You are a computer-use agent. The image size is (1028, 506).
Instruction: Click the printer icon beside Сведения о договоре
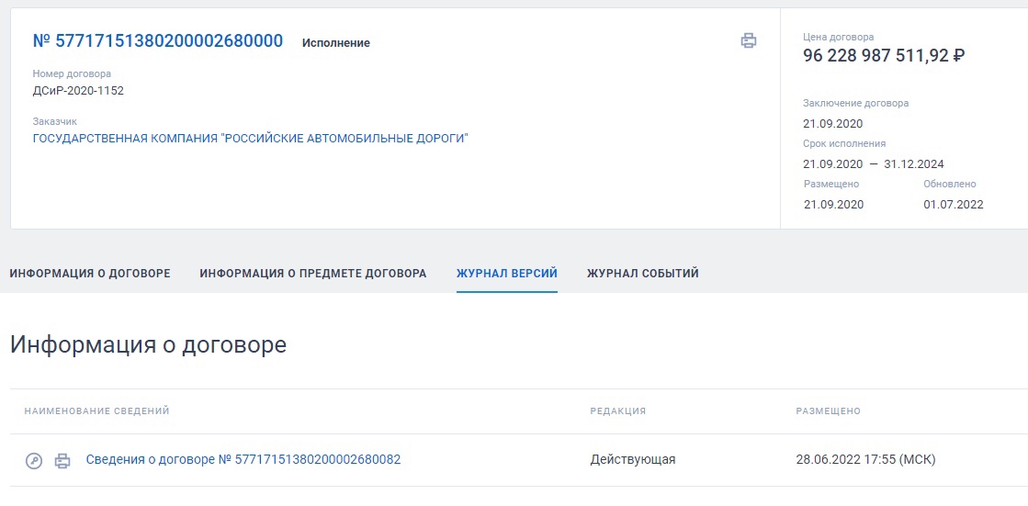(62, 461)
